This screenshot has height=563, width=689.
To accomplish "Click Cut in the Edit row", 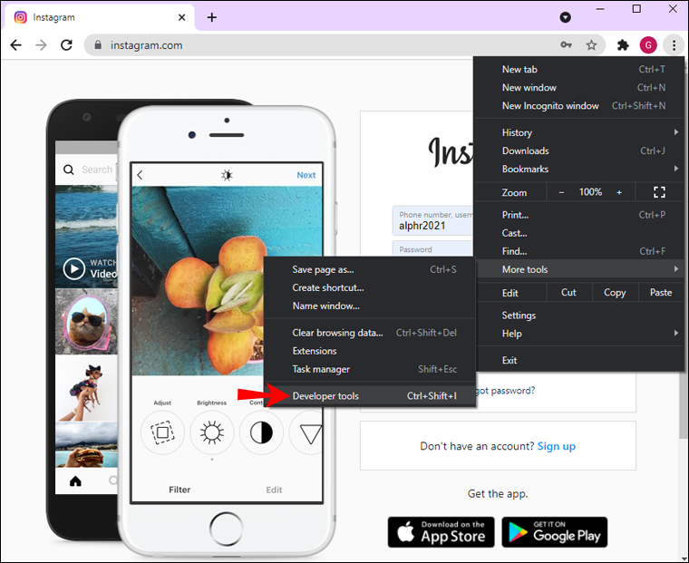I will coord(568,292).
